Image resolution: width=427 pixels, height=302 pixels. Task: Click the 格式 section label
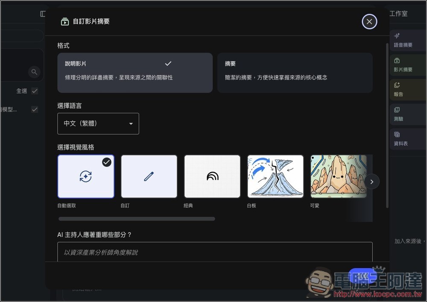(63, 45)
